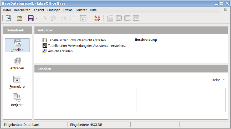Select Tabellen in the Datenbank sidebar

(17, 45)
